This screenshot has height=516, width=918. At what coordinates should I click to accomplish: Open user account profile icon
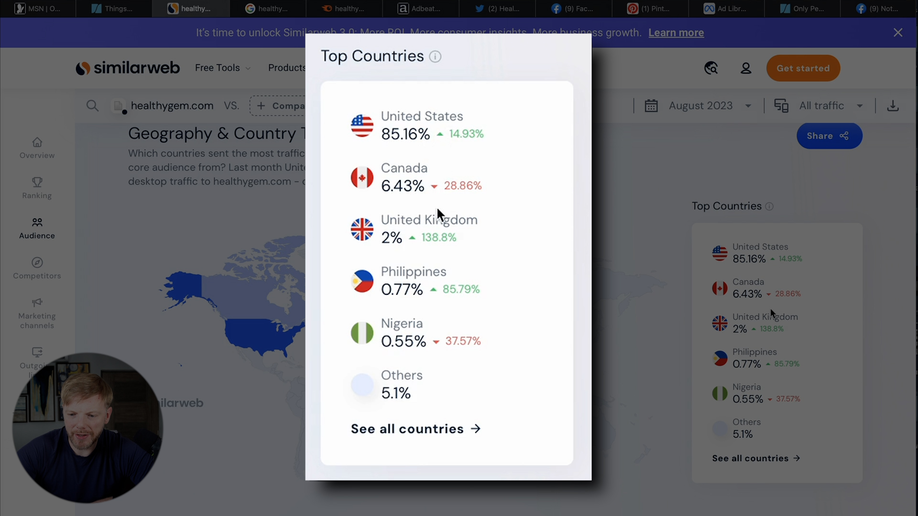746,68
